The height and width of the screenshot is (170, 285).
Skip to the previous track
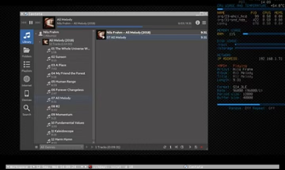click(24, 22)
